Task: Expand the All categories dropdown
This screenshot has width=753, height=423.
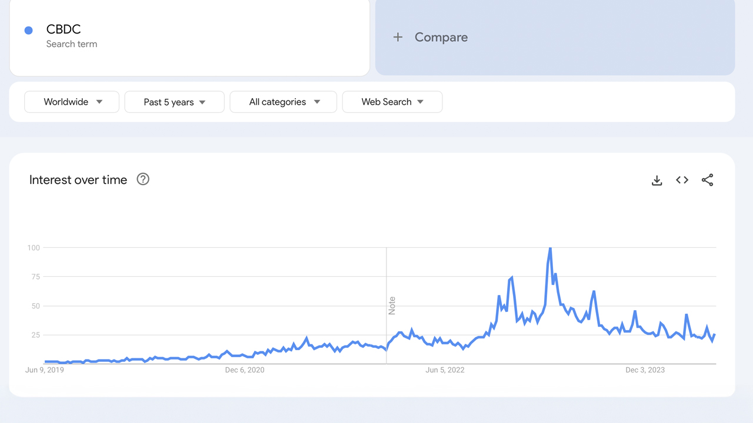Action: click(x=283, y=102)
